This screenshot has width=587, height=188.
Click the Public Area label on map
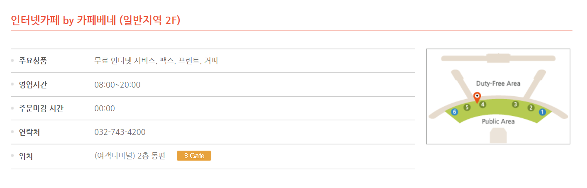[498, 121]
